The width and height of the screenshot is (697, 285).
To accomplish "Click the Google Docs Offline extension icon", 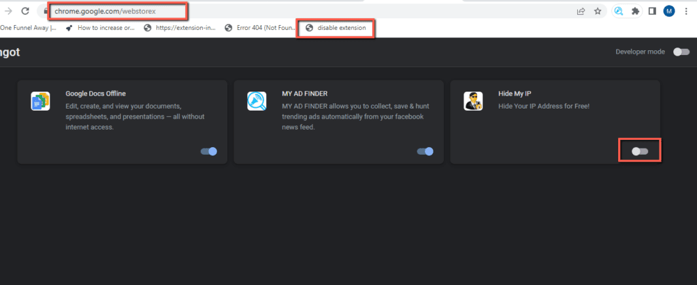I will coord(40,101).
